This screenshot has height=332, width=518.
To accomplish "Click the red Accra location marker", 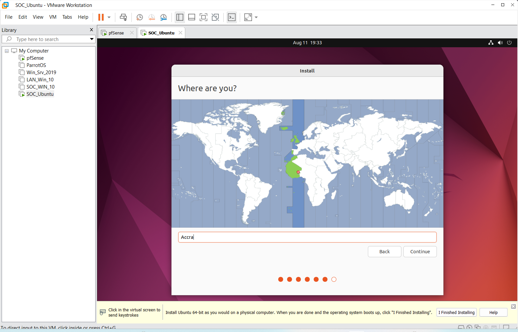I will click(x=298, y=172).
